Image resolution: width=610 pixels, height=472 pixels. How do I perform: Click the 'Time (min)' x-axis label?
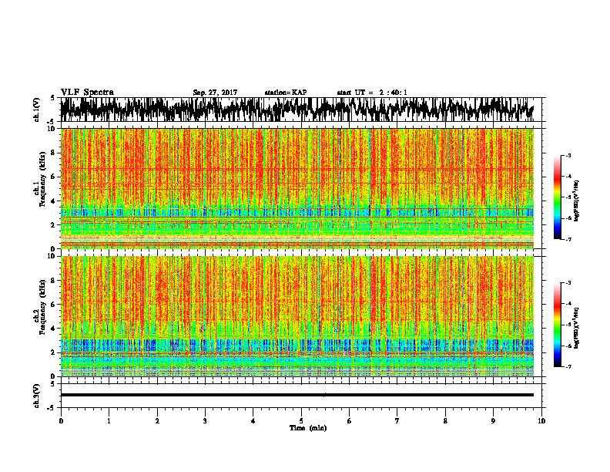click(308, 428)
